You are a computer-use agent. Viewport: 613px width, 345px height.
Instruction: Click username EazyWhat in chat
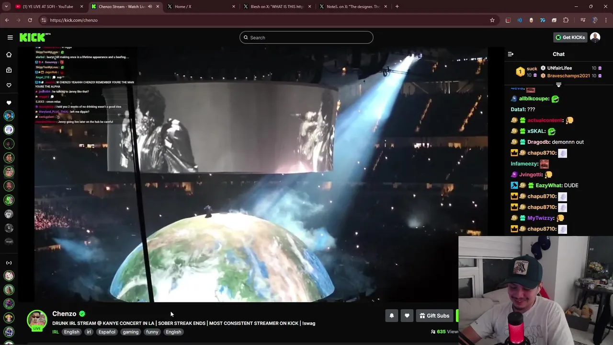click(x=548, y=185)
